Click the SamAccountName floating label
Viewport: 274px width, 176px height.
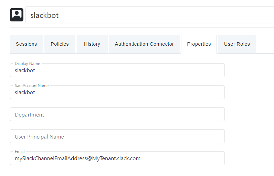31,86
